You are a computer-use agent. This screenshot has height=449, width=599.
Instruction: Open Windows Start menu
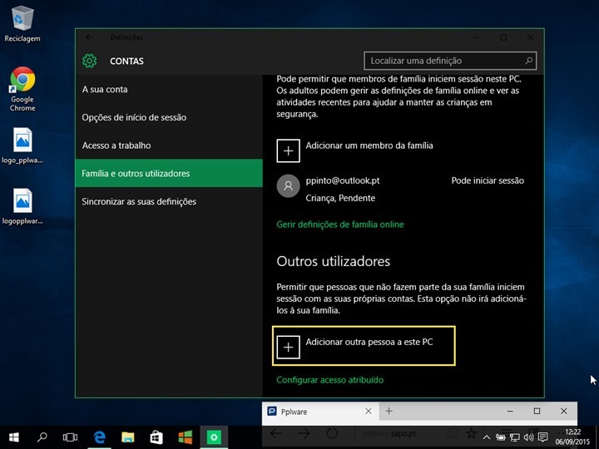coord(14,437)
